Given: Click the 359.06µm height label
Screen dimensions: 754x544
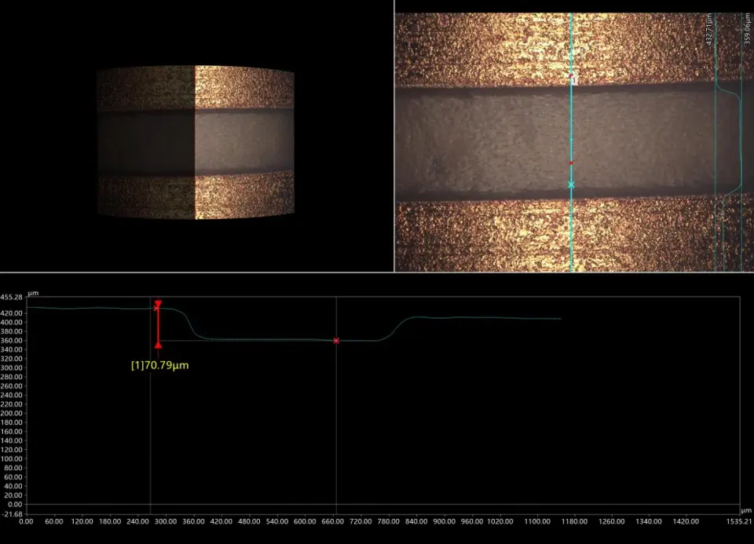Looking at the screenshot, I should tap(748, 30).
